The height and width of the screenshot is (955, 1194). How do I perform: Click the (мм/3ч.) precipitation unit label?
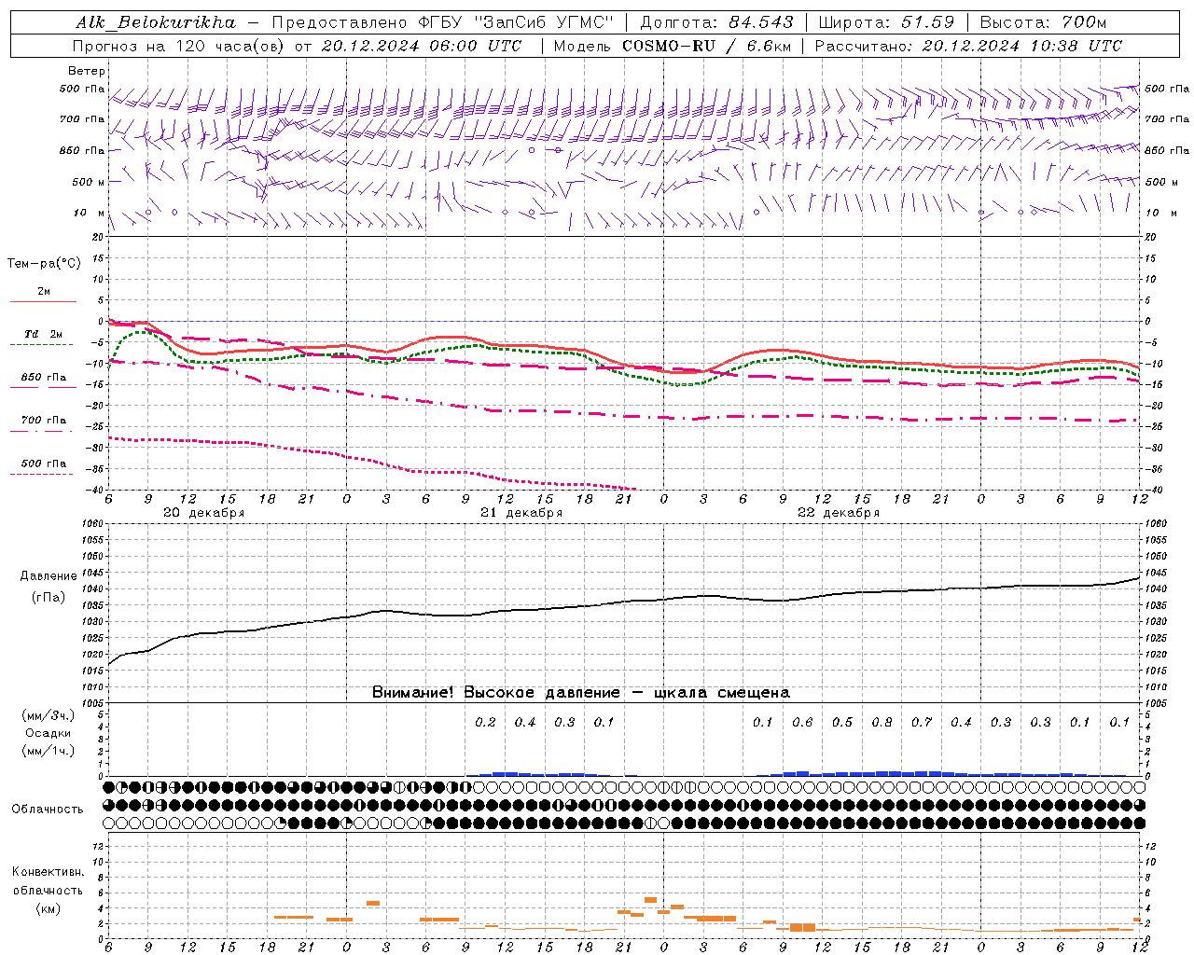49,716
